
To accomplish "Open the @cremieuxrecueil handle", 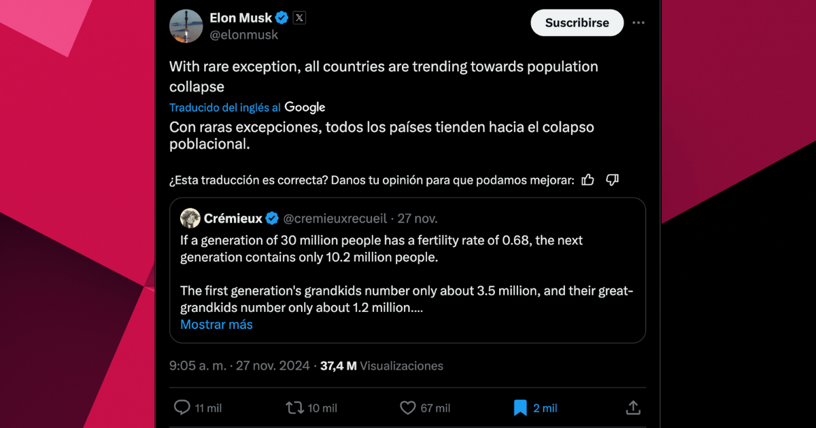I will point(335,219).
